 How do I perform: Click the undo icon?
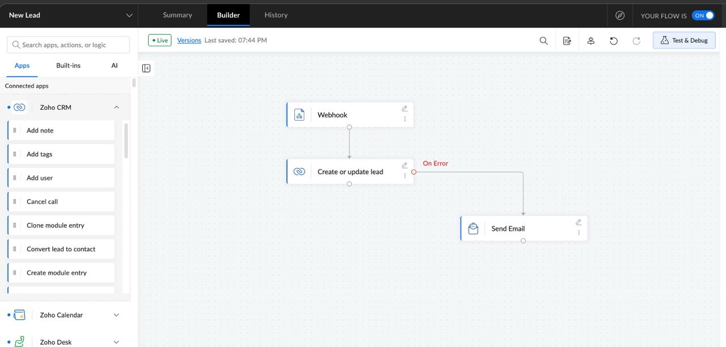[x=613, y=40]
